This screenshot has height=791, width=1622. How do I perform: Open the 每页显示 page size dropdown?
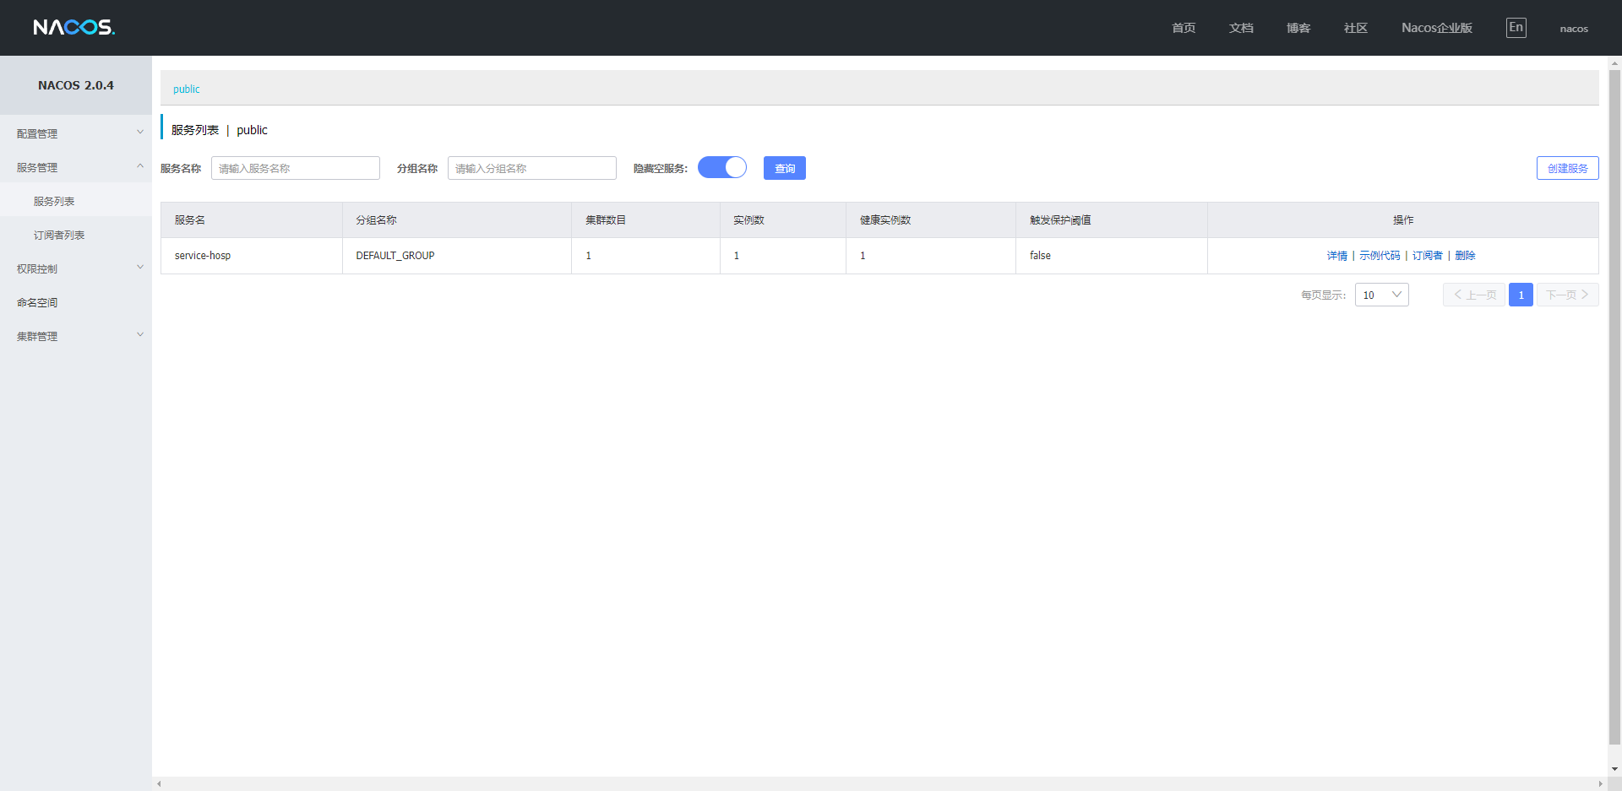point(1381,295)
